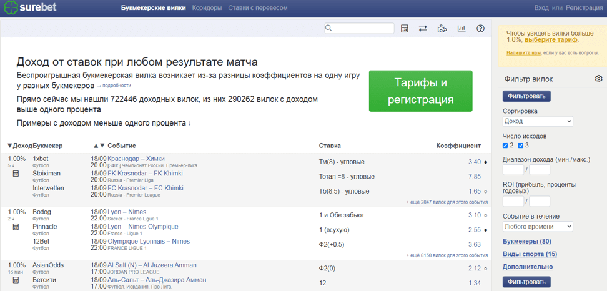This screenshot has width=607, height=291.
Task: Click green Тарифы и регистрация button
Action: (420, 91)
